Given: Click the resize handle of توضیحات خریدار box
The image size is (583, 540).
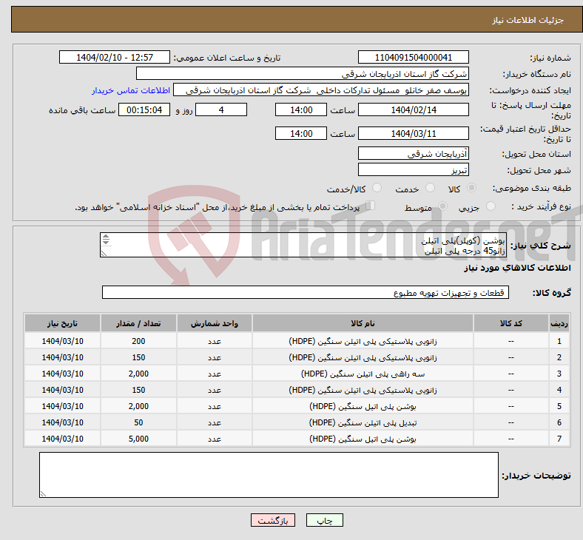Looking at the screenshot, I should pos(44,493).
